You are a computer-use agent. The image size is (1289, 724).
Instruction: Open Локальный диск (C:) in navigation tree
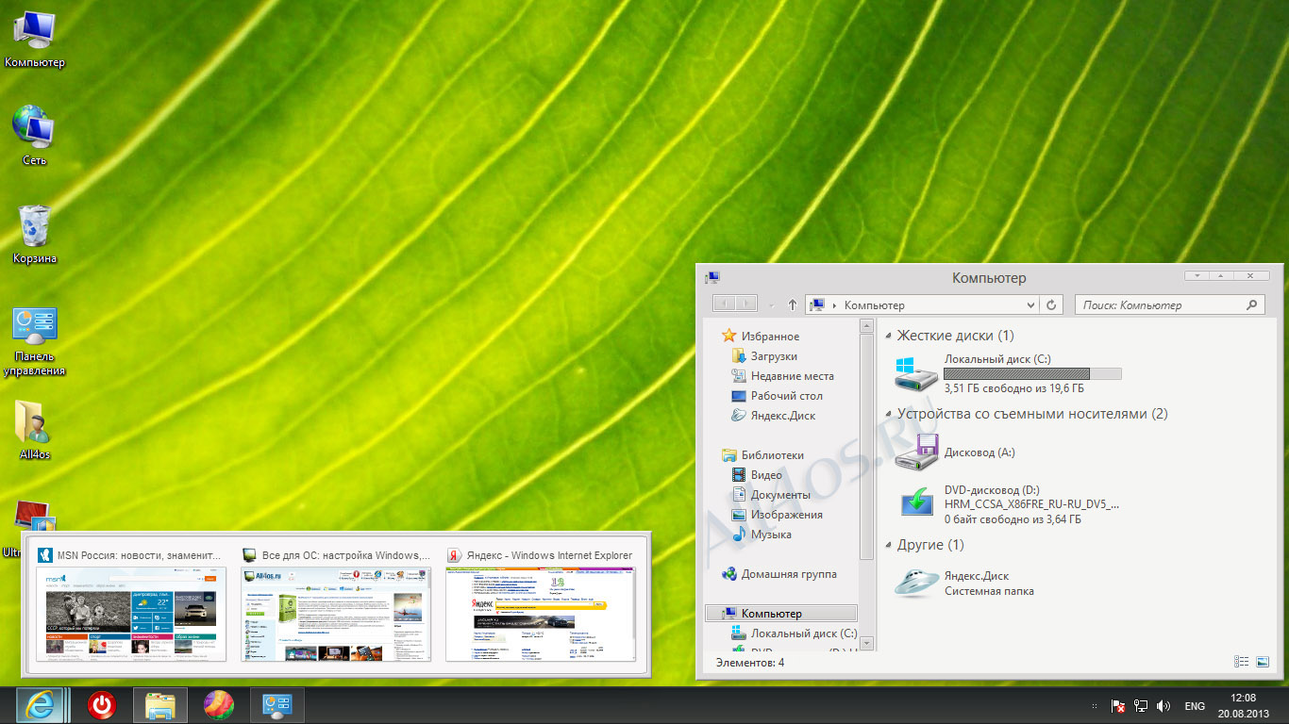(795, 633)
